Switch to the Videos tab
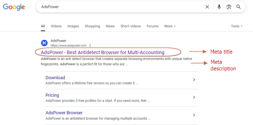The image size is (253, 125). tap(56, 26)
